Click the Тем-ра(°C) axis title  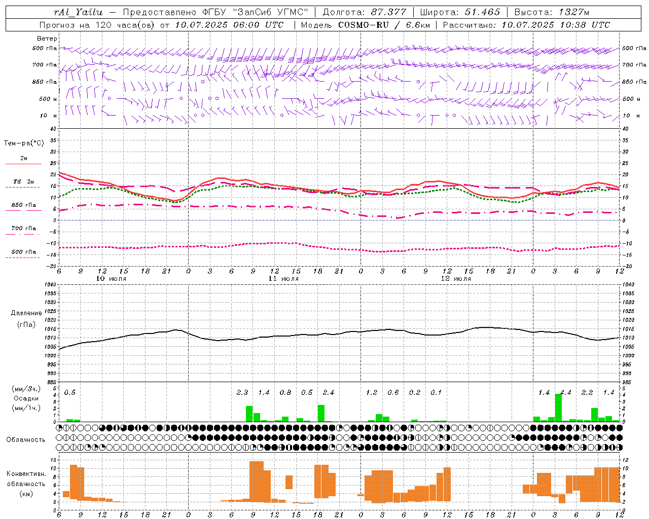24,143
